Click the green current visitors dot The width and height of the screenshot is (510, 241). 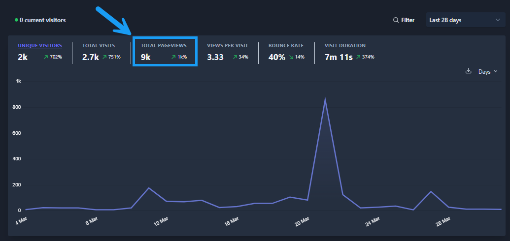coord(16,20)
